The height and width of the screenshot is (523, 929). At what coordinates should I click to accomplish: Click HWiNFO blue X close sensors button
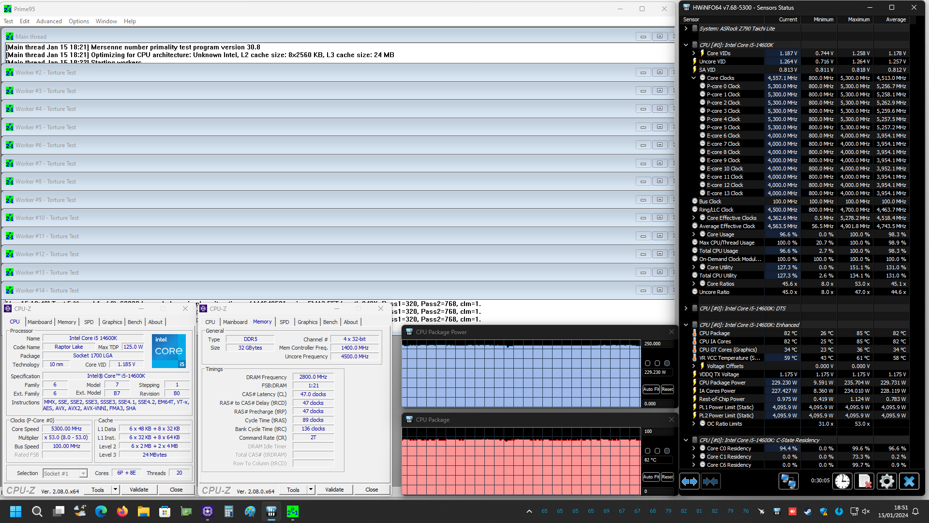coord(909,481)
